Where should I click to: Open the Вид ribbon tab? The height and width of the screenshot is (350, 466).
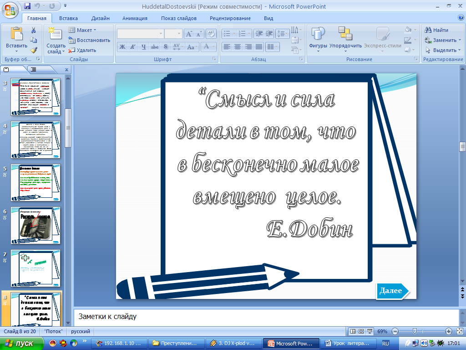point(268,18)
